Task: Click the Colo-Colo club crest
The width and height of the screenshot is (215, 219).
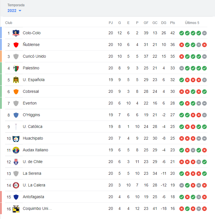Action: [16, 33]
